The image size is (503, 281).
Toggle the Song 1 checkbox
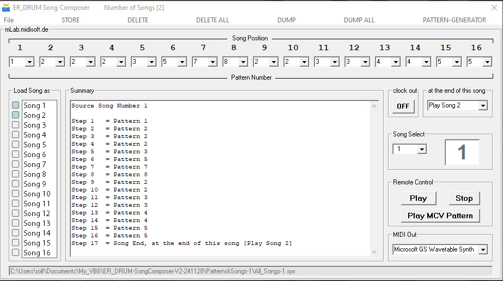[x=16, y=105]
